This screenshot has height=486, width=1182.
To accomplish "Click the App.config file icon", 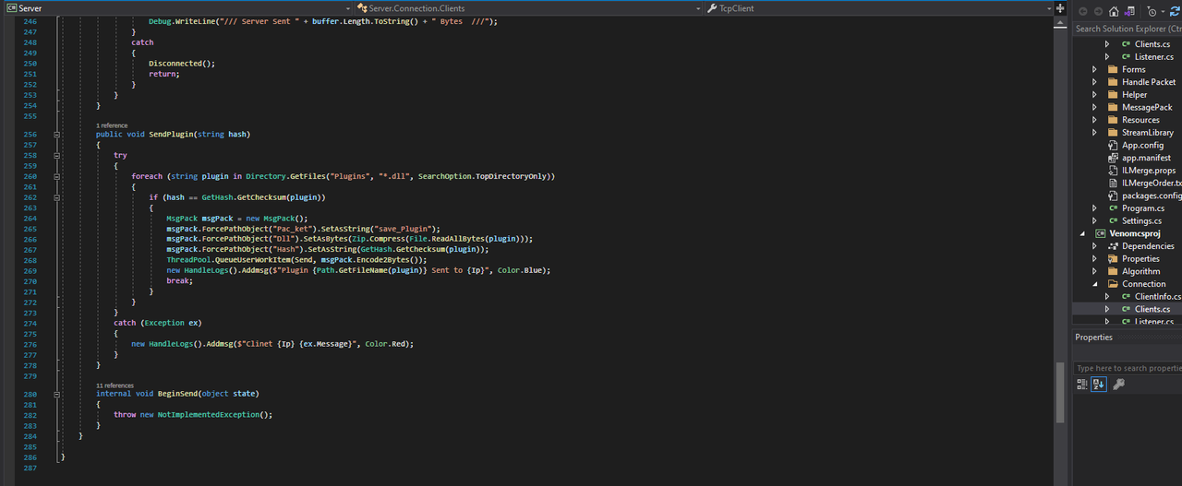I will click(1112, 145).
